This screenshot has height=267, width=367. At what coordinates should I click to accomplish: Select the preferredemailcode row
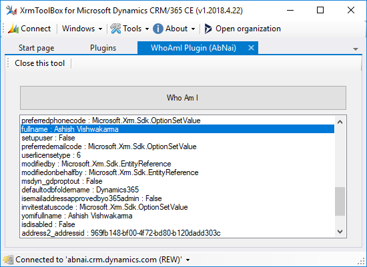[177, 146]
